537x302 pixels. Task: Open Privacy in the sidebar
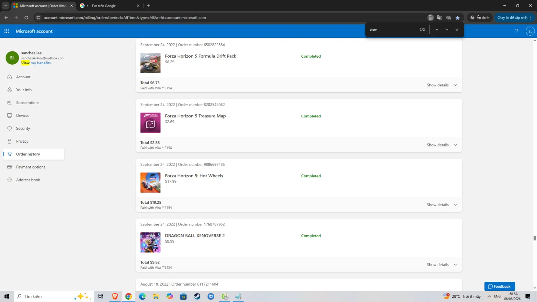pos(34,141)
